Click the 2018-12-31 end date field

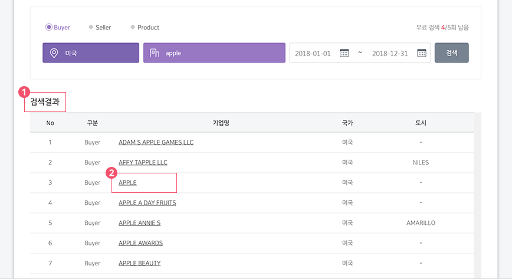[390, 54]
